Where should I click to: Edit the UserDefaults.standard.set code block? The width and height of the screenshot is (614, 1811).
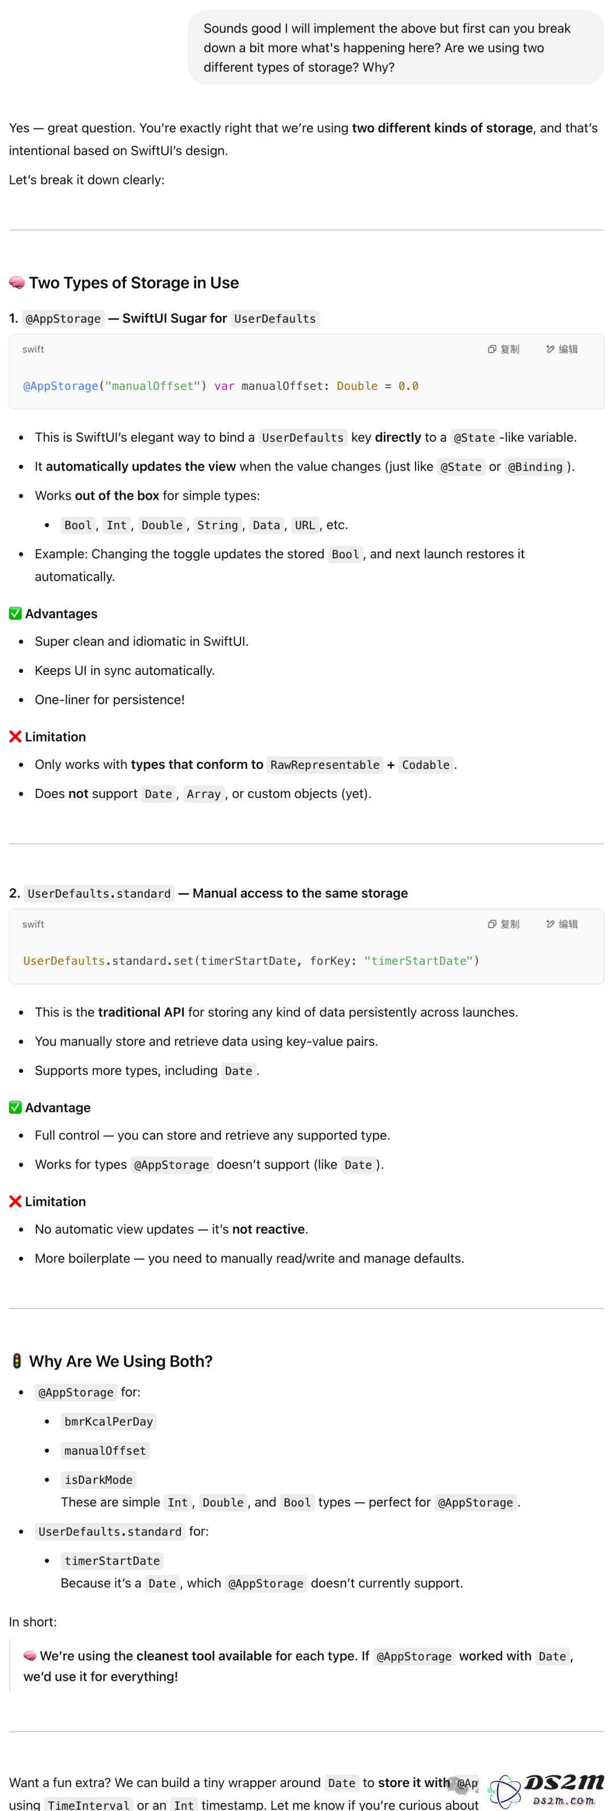pos(562,924)
